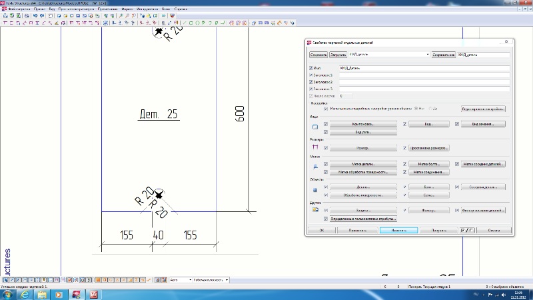Toggle the checkbox next to Метка болта
Image resolution: width=533 pixels, height=300 pixels.
(x=404, y=163)
